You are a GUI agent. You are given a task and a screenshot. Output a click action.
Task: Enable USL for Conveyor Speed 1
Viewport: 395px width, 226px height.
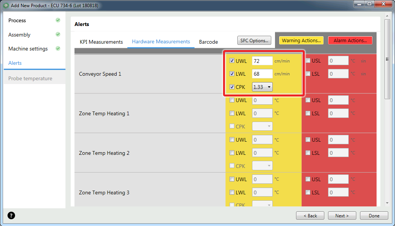[x=308, y=61]
